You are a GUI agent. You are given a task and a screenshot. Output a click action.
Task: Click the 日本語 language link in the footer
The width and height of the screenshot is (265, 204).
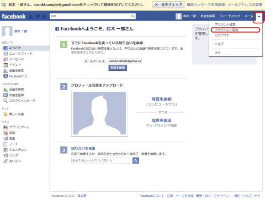[82, 196]
